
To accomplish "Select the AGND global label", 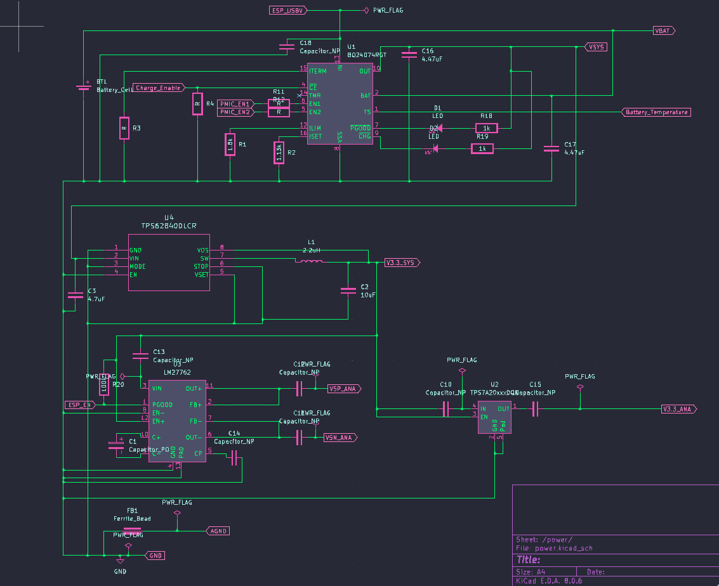I will (x=218, y=531).
